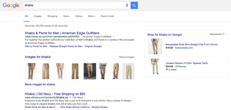Click the In store link
Image resolution: width=231 pixels, height=110 pixels.
tap(172, 70)
